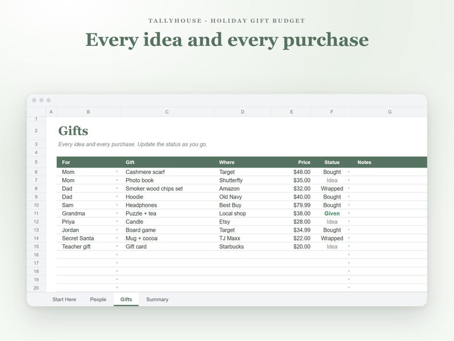Select the 'Puzzle + tea' cell

click(x=167, y=213)
